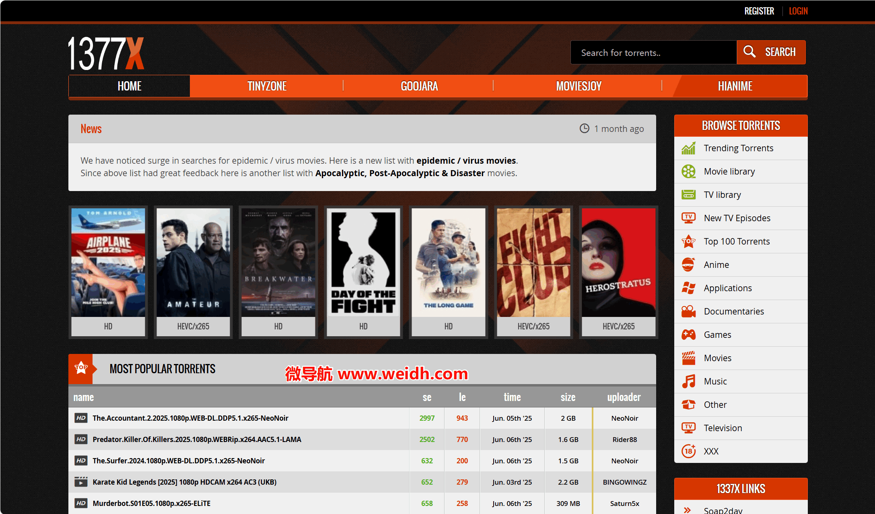Open Predator.Killer.Of.Killers torrent link
The width and height of the screenshot is (875, 514).
(197, 440)
